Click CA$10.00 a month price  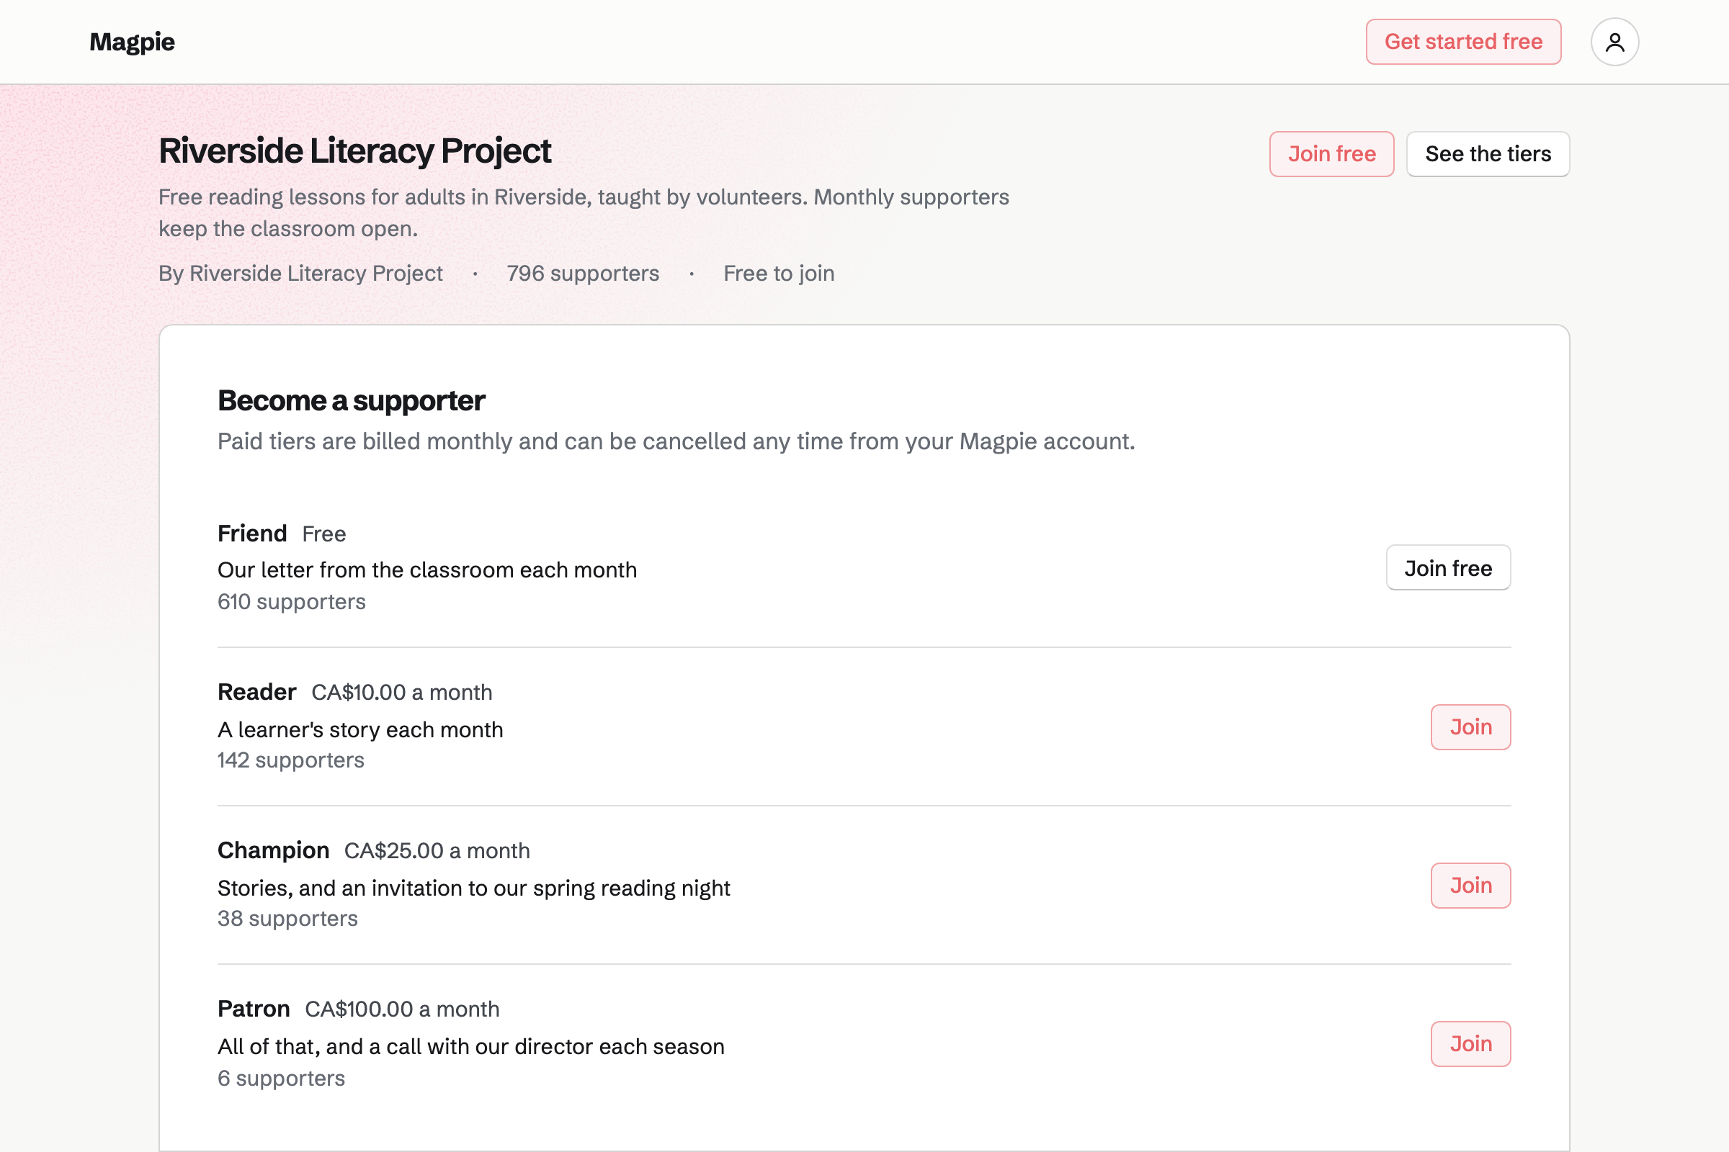[401, 692]
